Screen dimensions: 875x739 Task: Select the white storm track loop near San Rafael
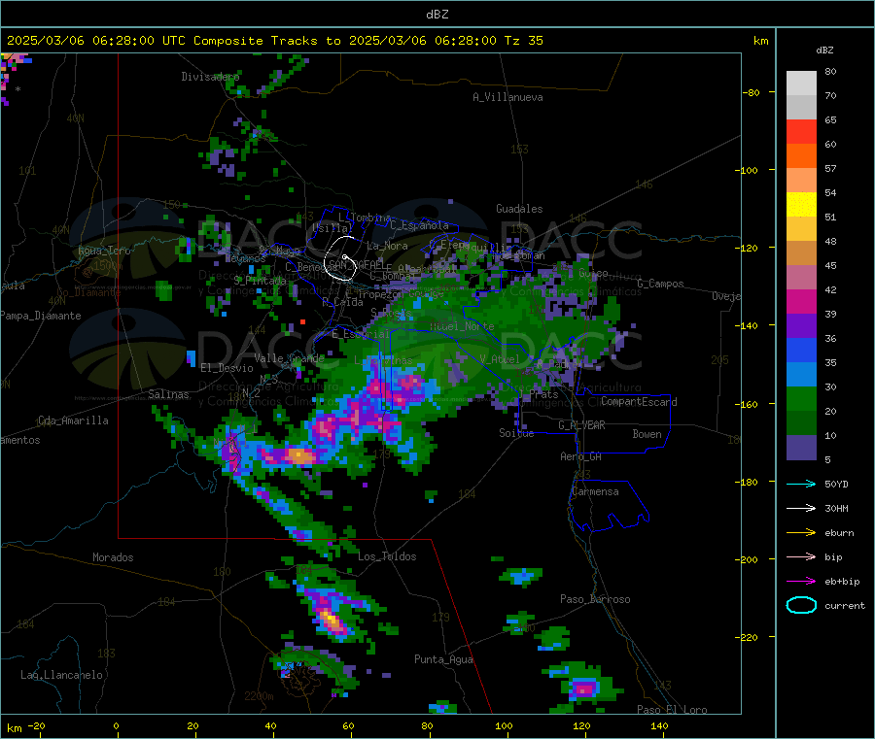click(x=340, y=258)
